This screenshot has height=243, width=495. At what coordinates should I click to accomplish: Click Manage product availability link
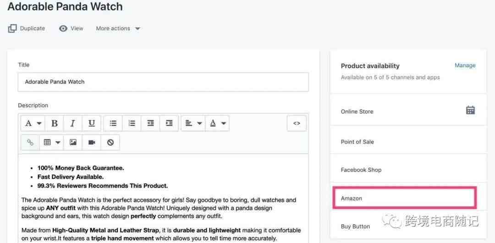point(465,66)
